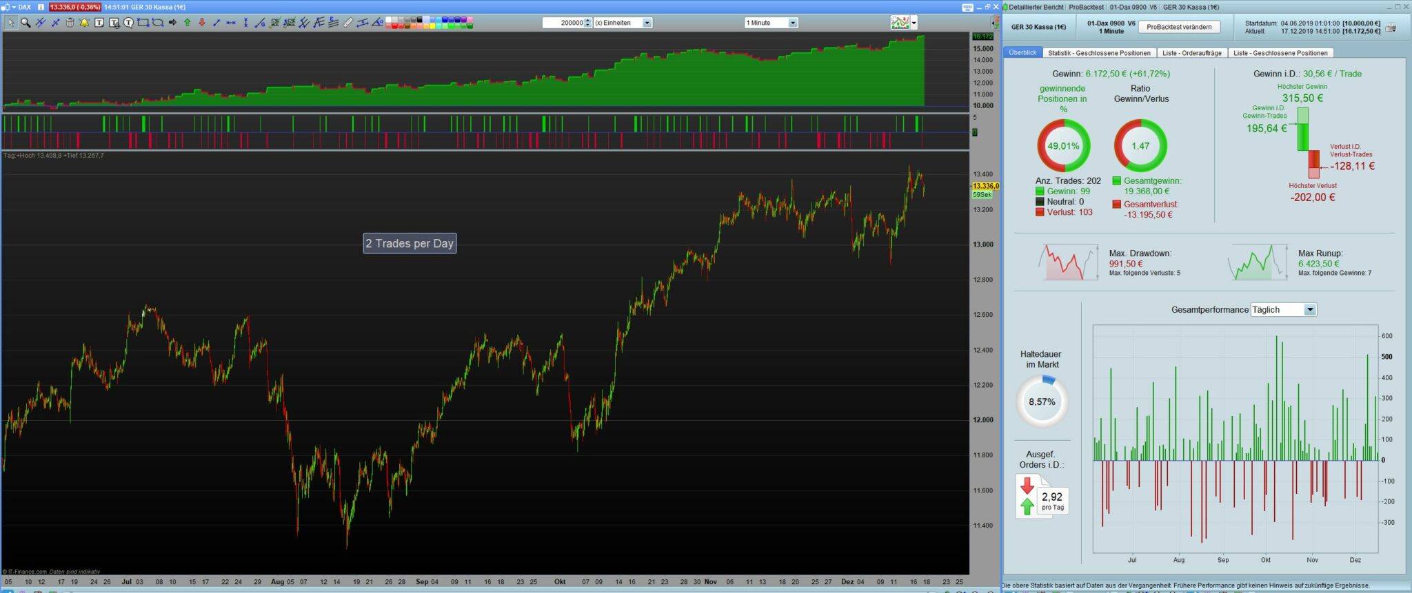Place a red down-arrow marker tool

tap(202, 23)
